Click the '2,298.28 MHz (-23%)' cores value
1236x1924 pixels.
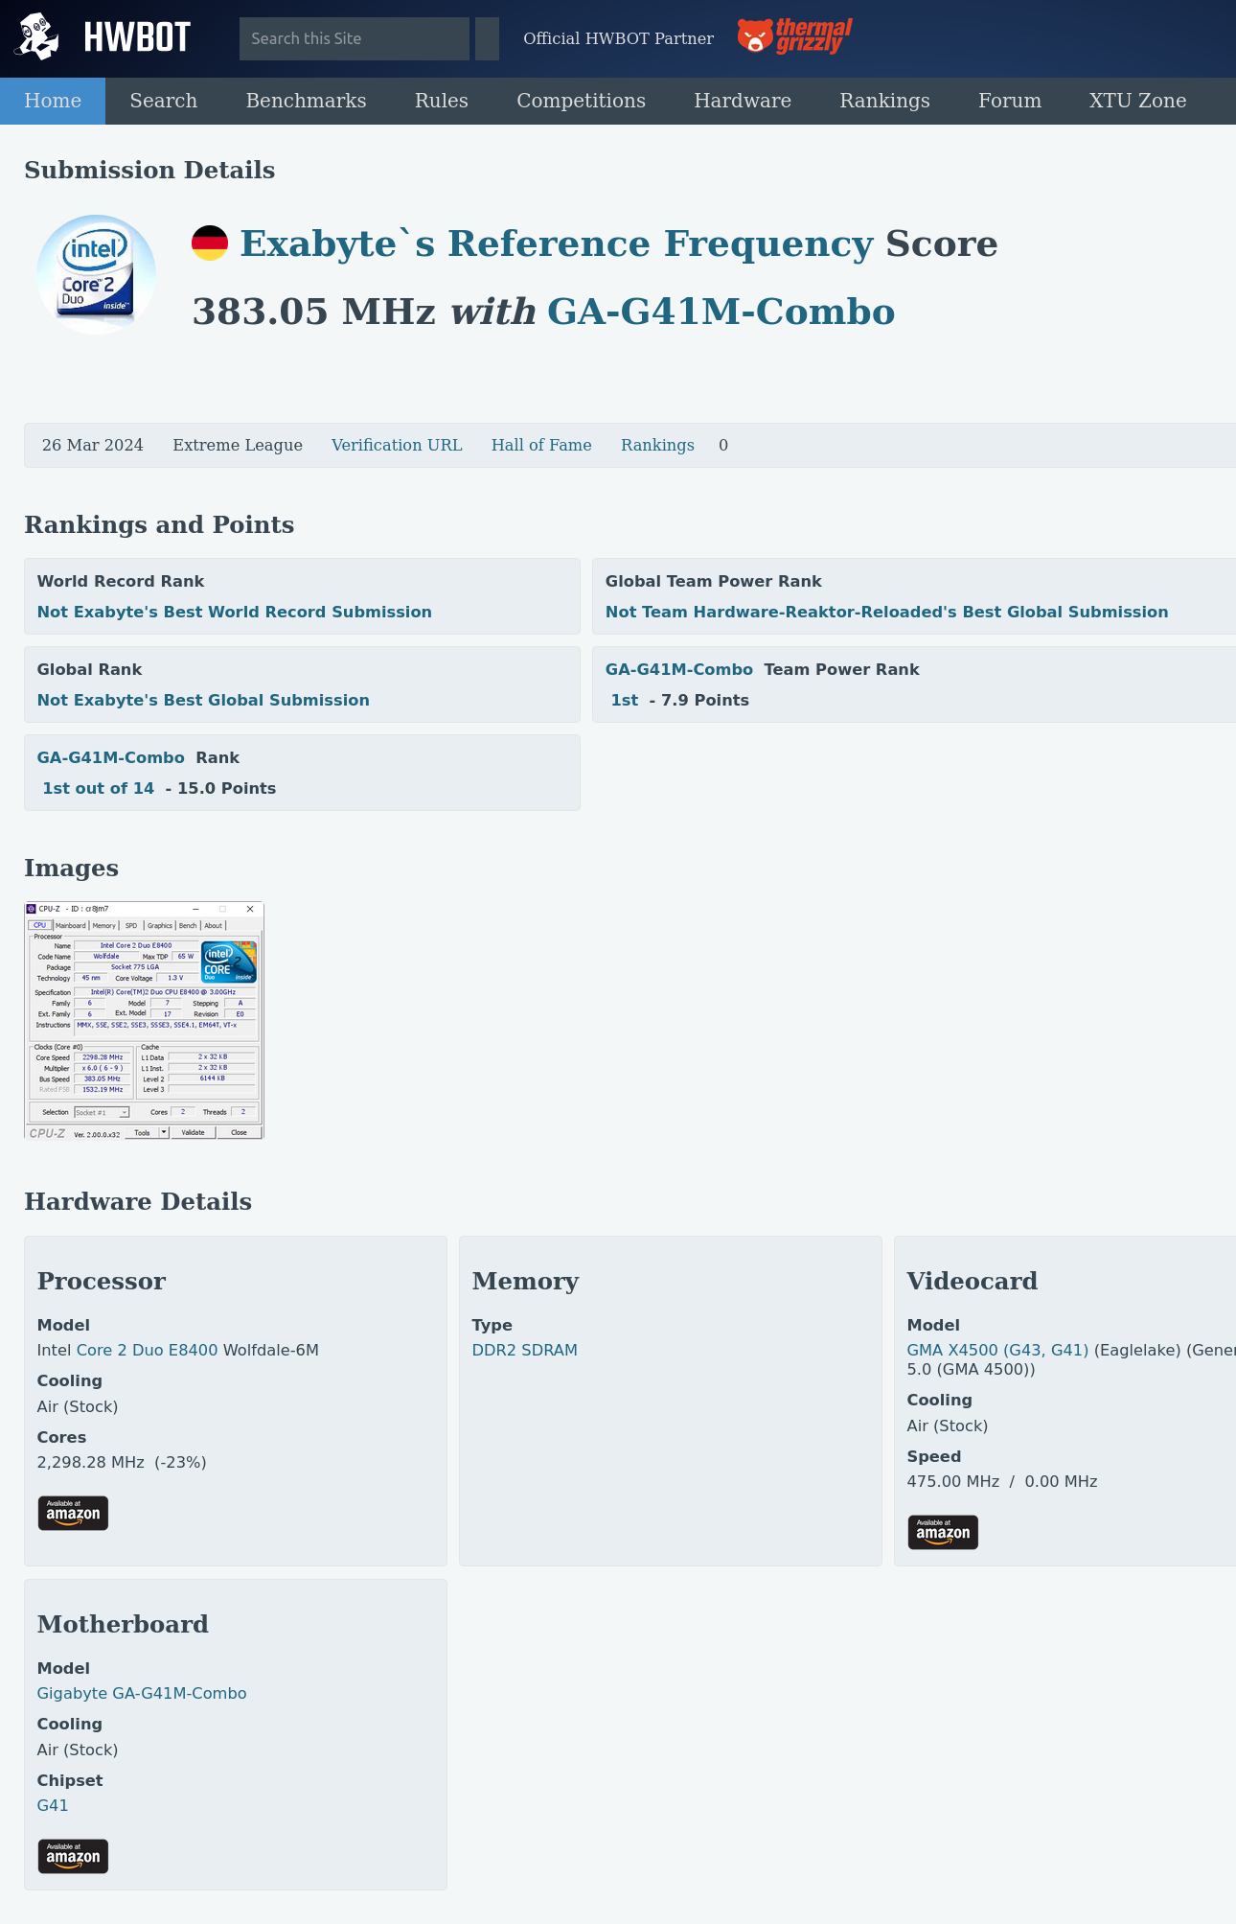pyautogui.click(x=122, y=1462)
